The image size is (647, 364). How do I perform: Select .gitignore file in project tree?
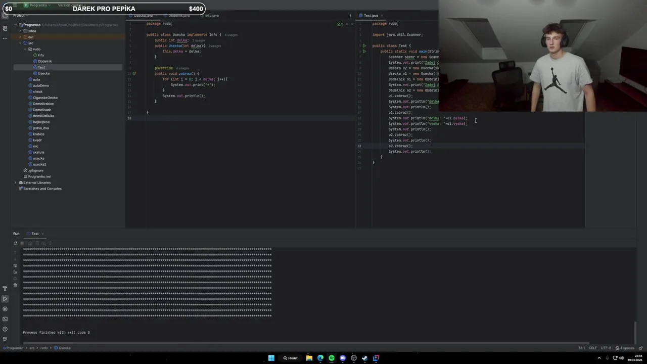coord(35,170)
